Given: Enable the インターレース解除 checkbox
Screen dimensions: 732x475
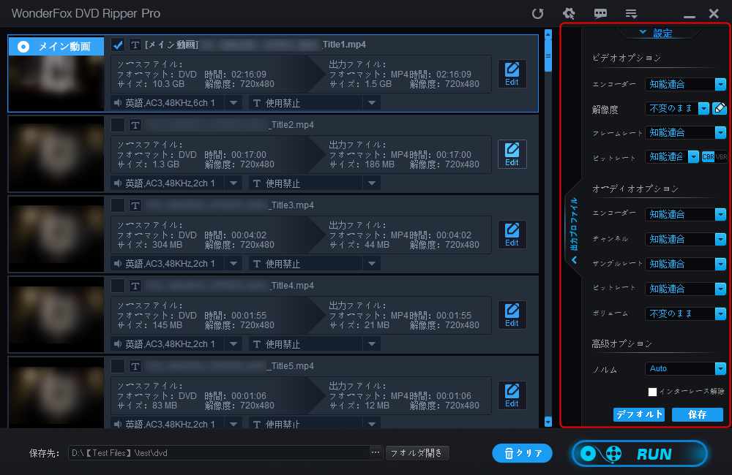Looking at the screenshot, I should 653,392.
